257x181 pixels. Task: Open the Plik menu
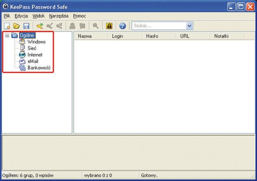point(7,16)
